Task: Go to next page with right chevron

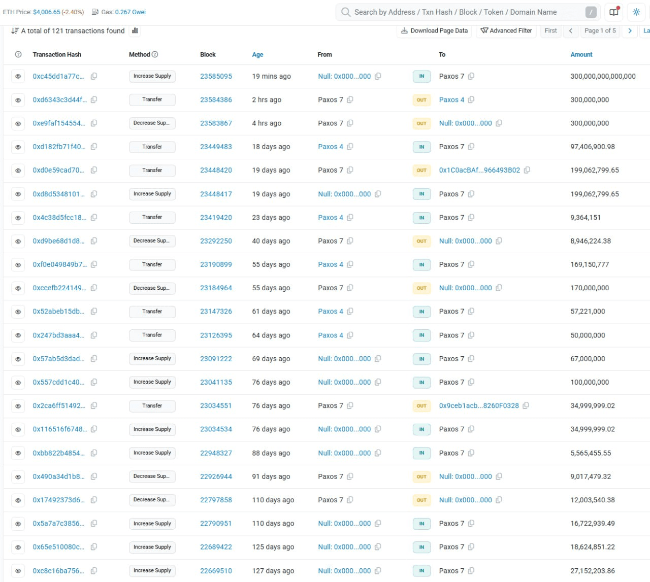Action: (630, 31)
